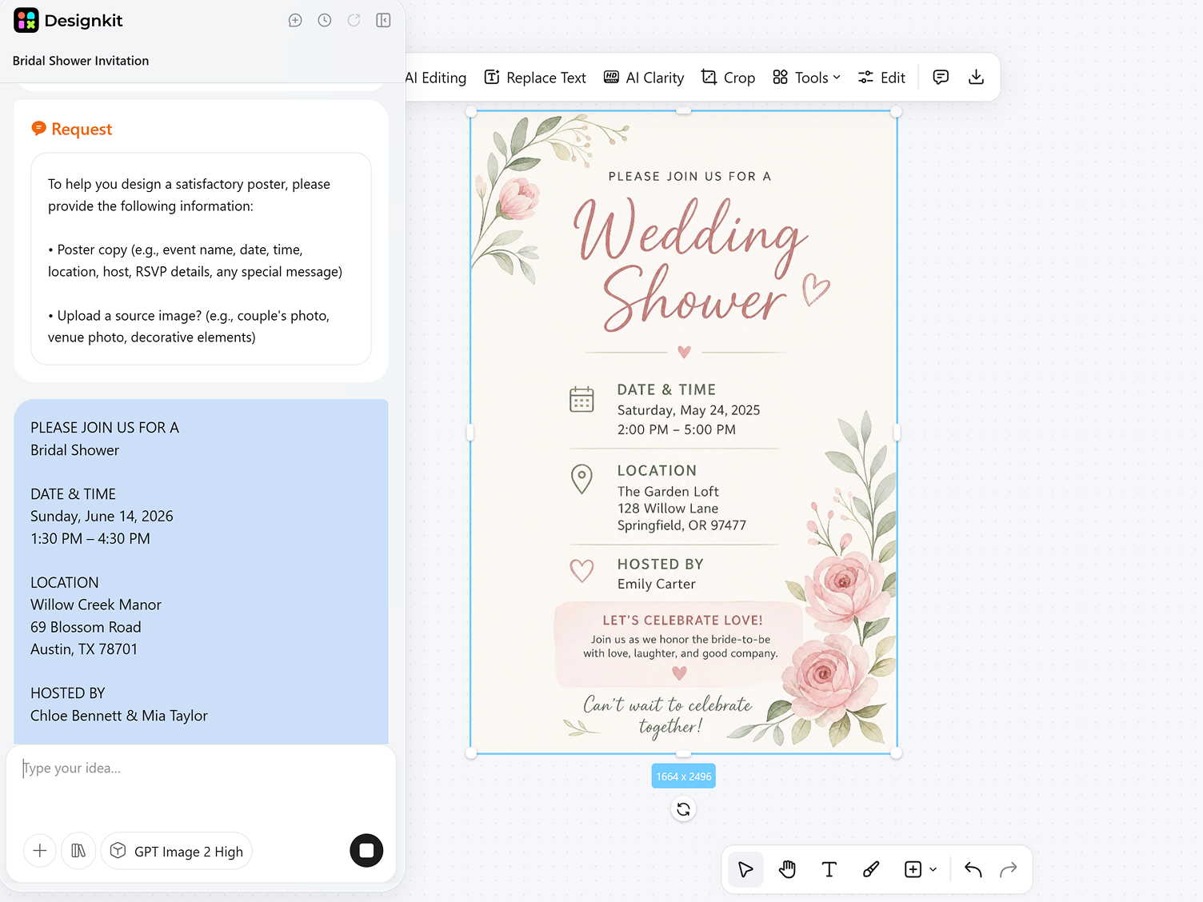Image resolution: width=1203 pixels, height=902 pixels.
Task: Click '69 Blossom Road' text in message
Action: [x=86, y=627]
